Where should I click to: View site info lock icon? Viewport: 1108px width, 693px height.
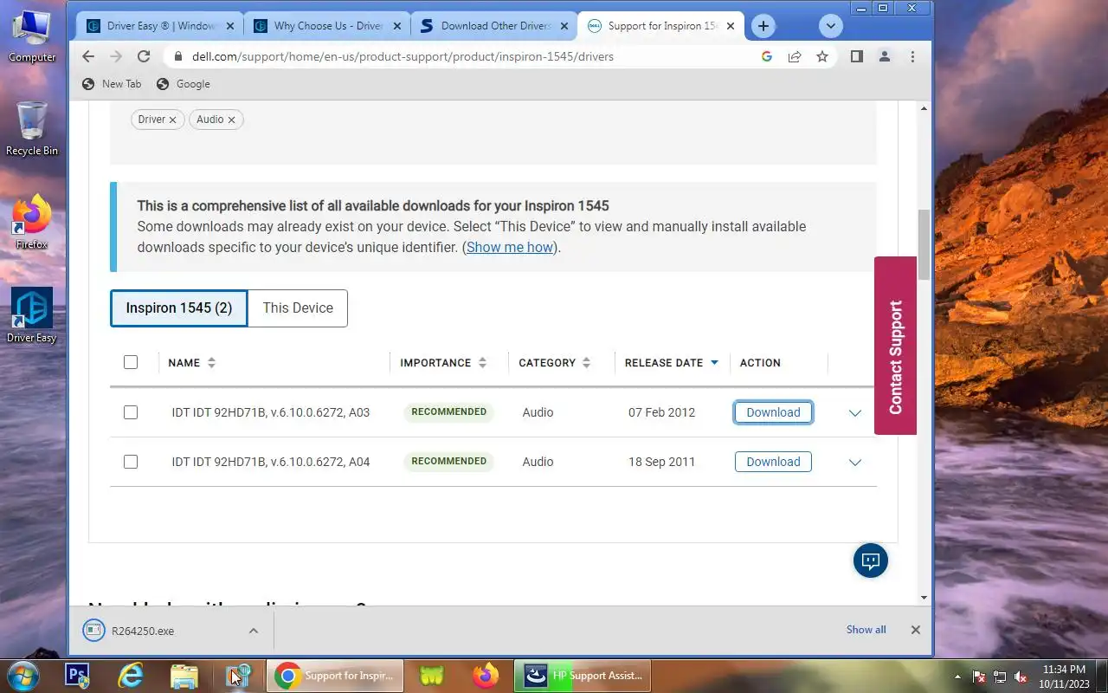point(177,56)
